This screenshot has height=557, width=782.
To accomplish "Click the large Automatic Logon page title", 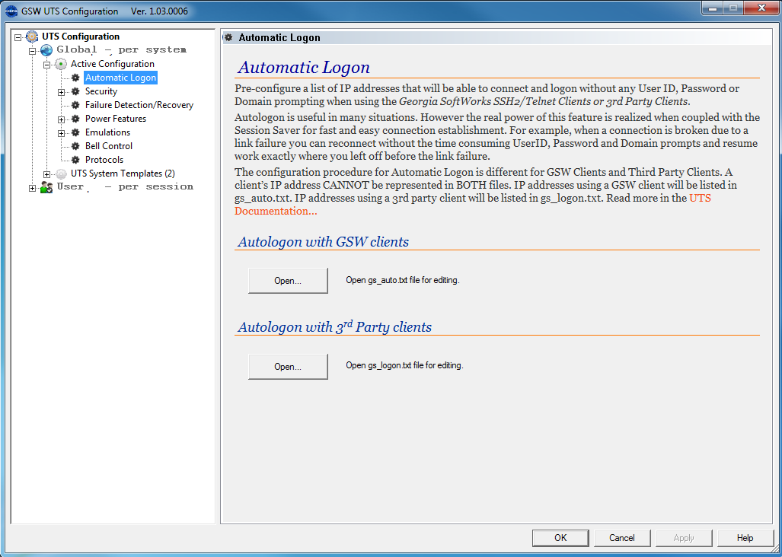I will pos(304,67).
